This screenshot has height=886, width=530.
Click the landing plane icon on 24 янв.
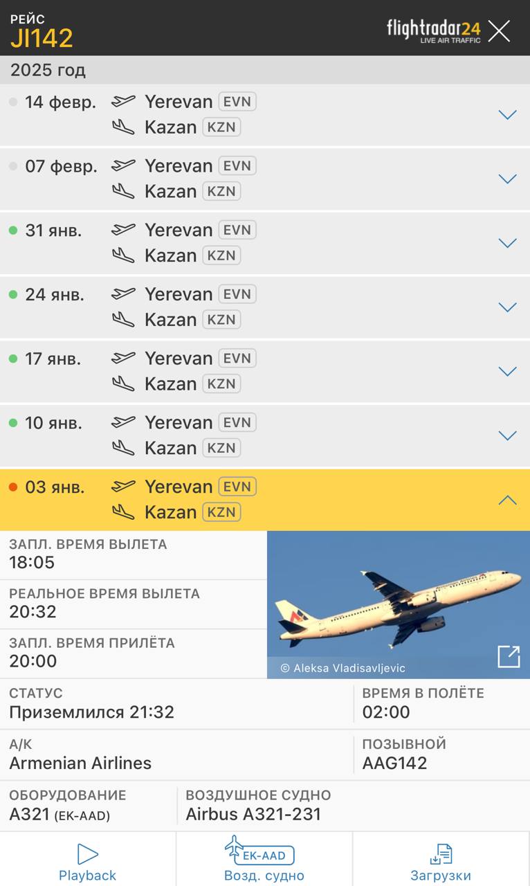coord(123,319)
